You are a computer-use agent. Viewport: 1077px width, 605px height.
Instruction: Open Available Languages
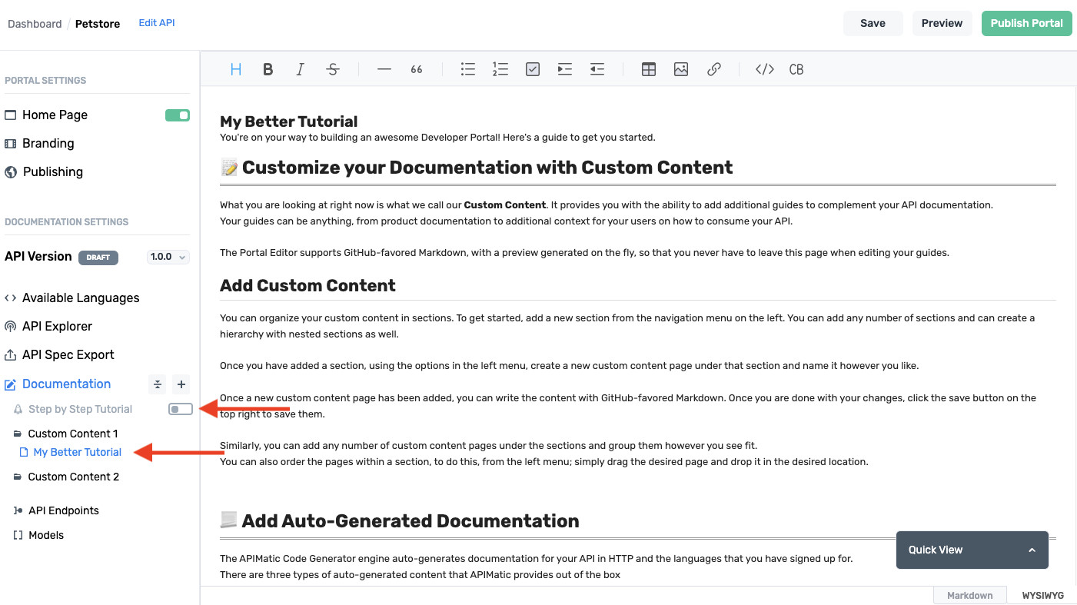point(81,298)
